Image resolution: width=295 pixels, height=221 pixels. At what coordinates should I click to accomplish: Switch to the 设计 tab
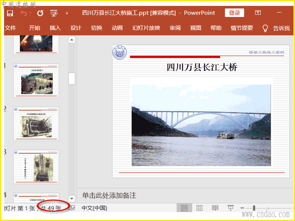coord(76,28)
